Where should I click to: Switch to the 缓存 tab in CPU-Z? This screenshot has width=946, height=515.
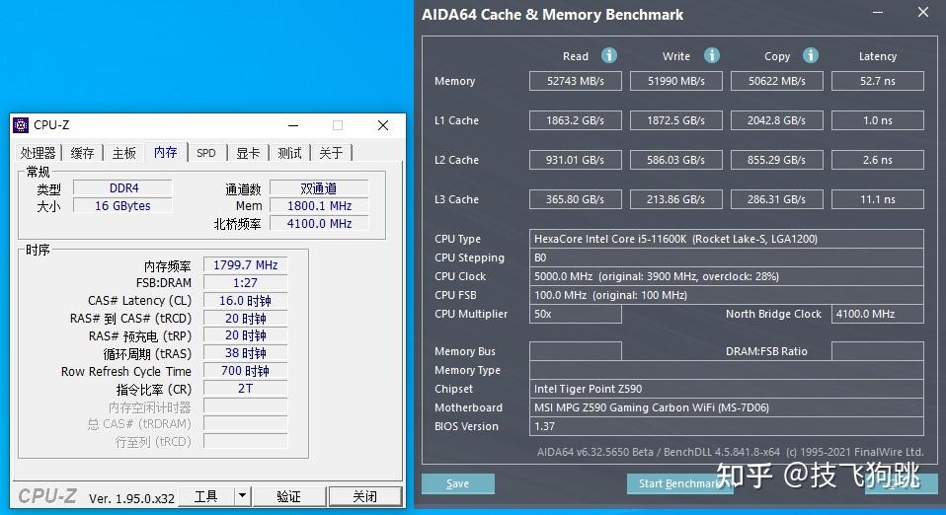(82, 153)
